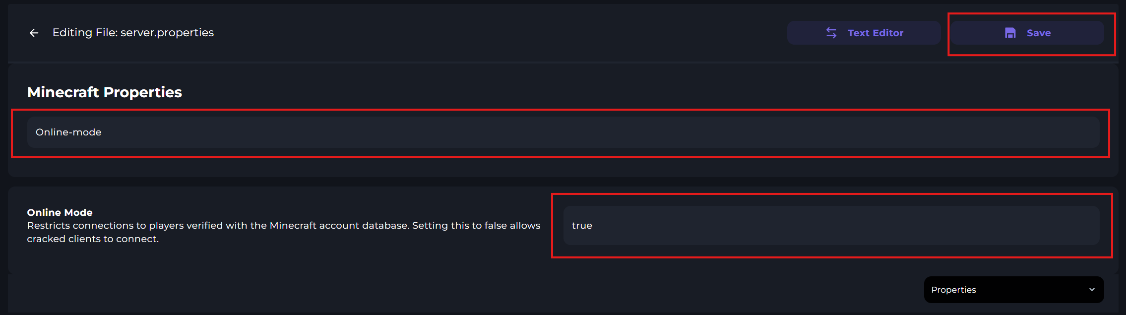Save the server.properties file
This screenshot has width=1126, height=315.
[1027, 33]
